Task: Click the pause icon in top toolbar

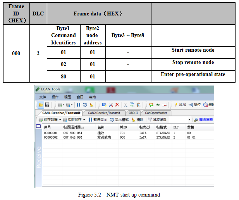Action: pos(78,105)
